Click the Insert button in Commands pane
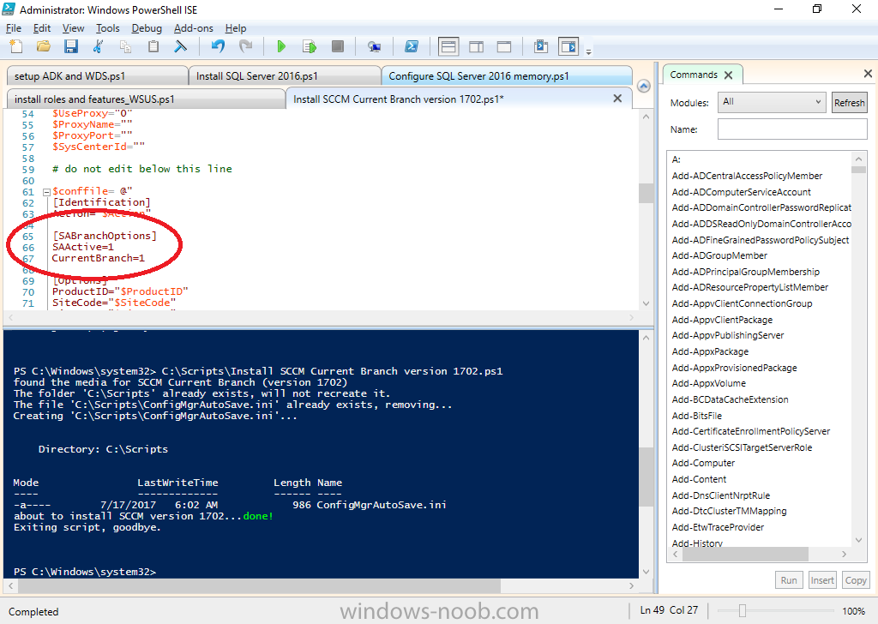Viewport: 878px width, 624px height. click(x=822, y=580)
